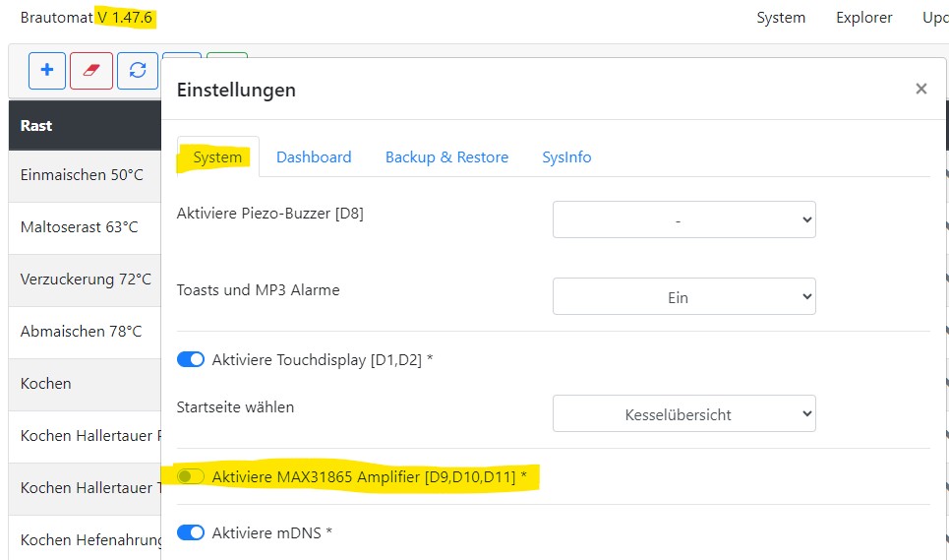Select the SysInfo tab
949x560 pixels.
(566, 157)
